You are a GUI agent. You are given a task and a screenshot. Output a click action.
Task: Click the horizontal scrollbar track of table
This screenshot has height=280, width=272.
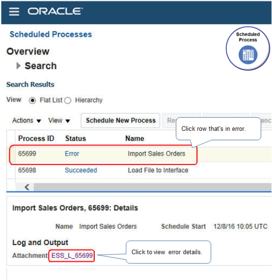coord(152,187)
